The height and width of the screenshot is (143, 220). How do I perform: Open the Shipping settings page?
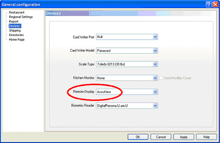[x=15, y=31]
